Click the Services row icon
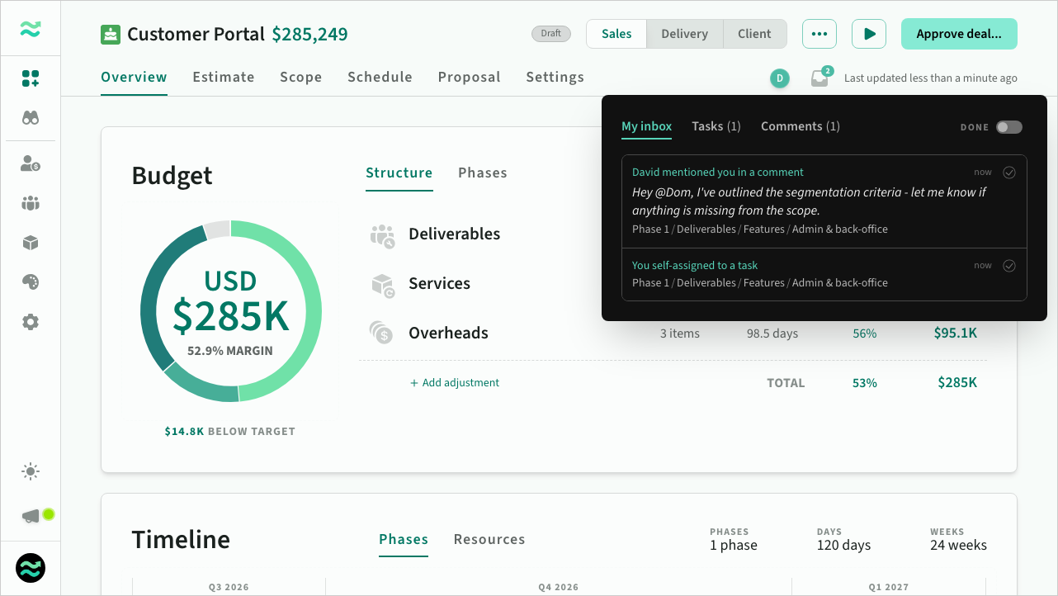The height and width of the screenshot is (596, 1058). [x=382, y=285]
